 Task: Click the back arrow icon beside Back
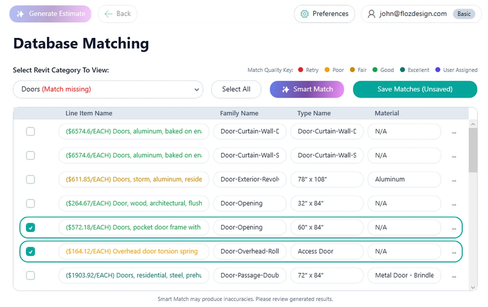[x=108, y=13]
